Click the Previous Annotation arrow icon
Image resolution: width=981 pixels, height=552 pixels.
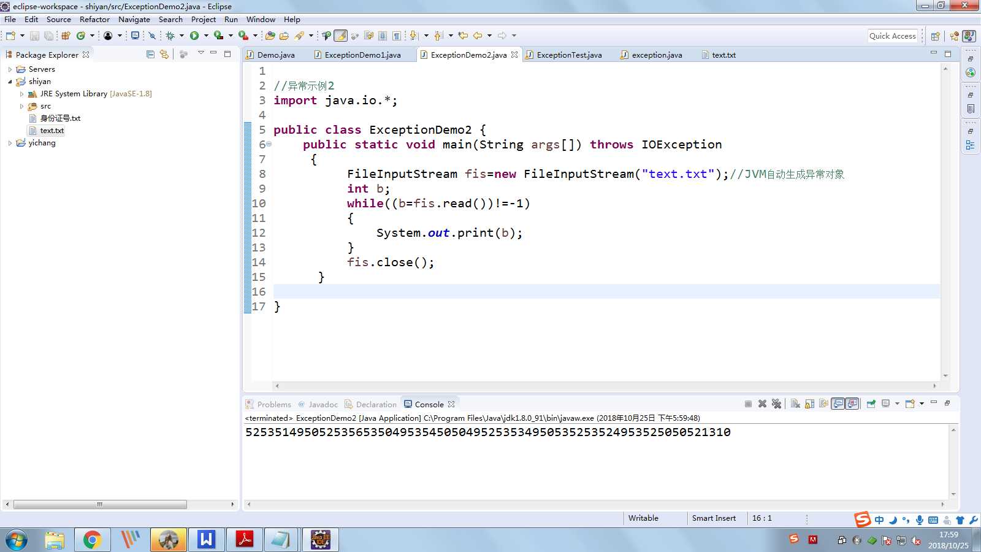[438, 36]
